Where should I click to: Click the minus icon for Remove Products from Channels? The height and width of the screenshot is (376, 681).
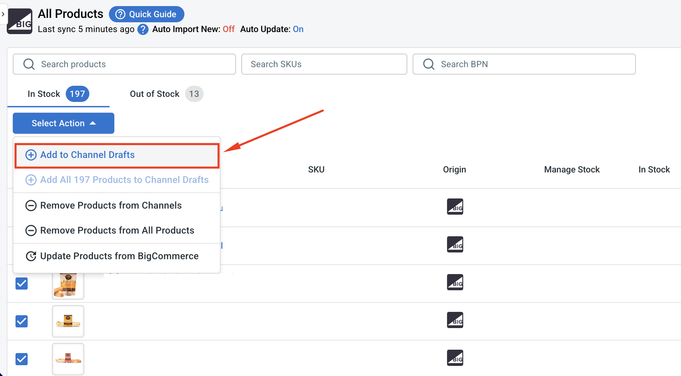[x=31, y=206]
